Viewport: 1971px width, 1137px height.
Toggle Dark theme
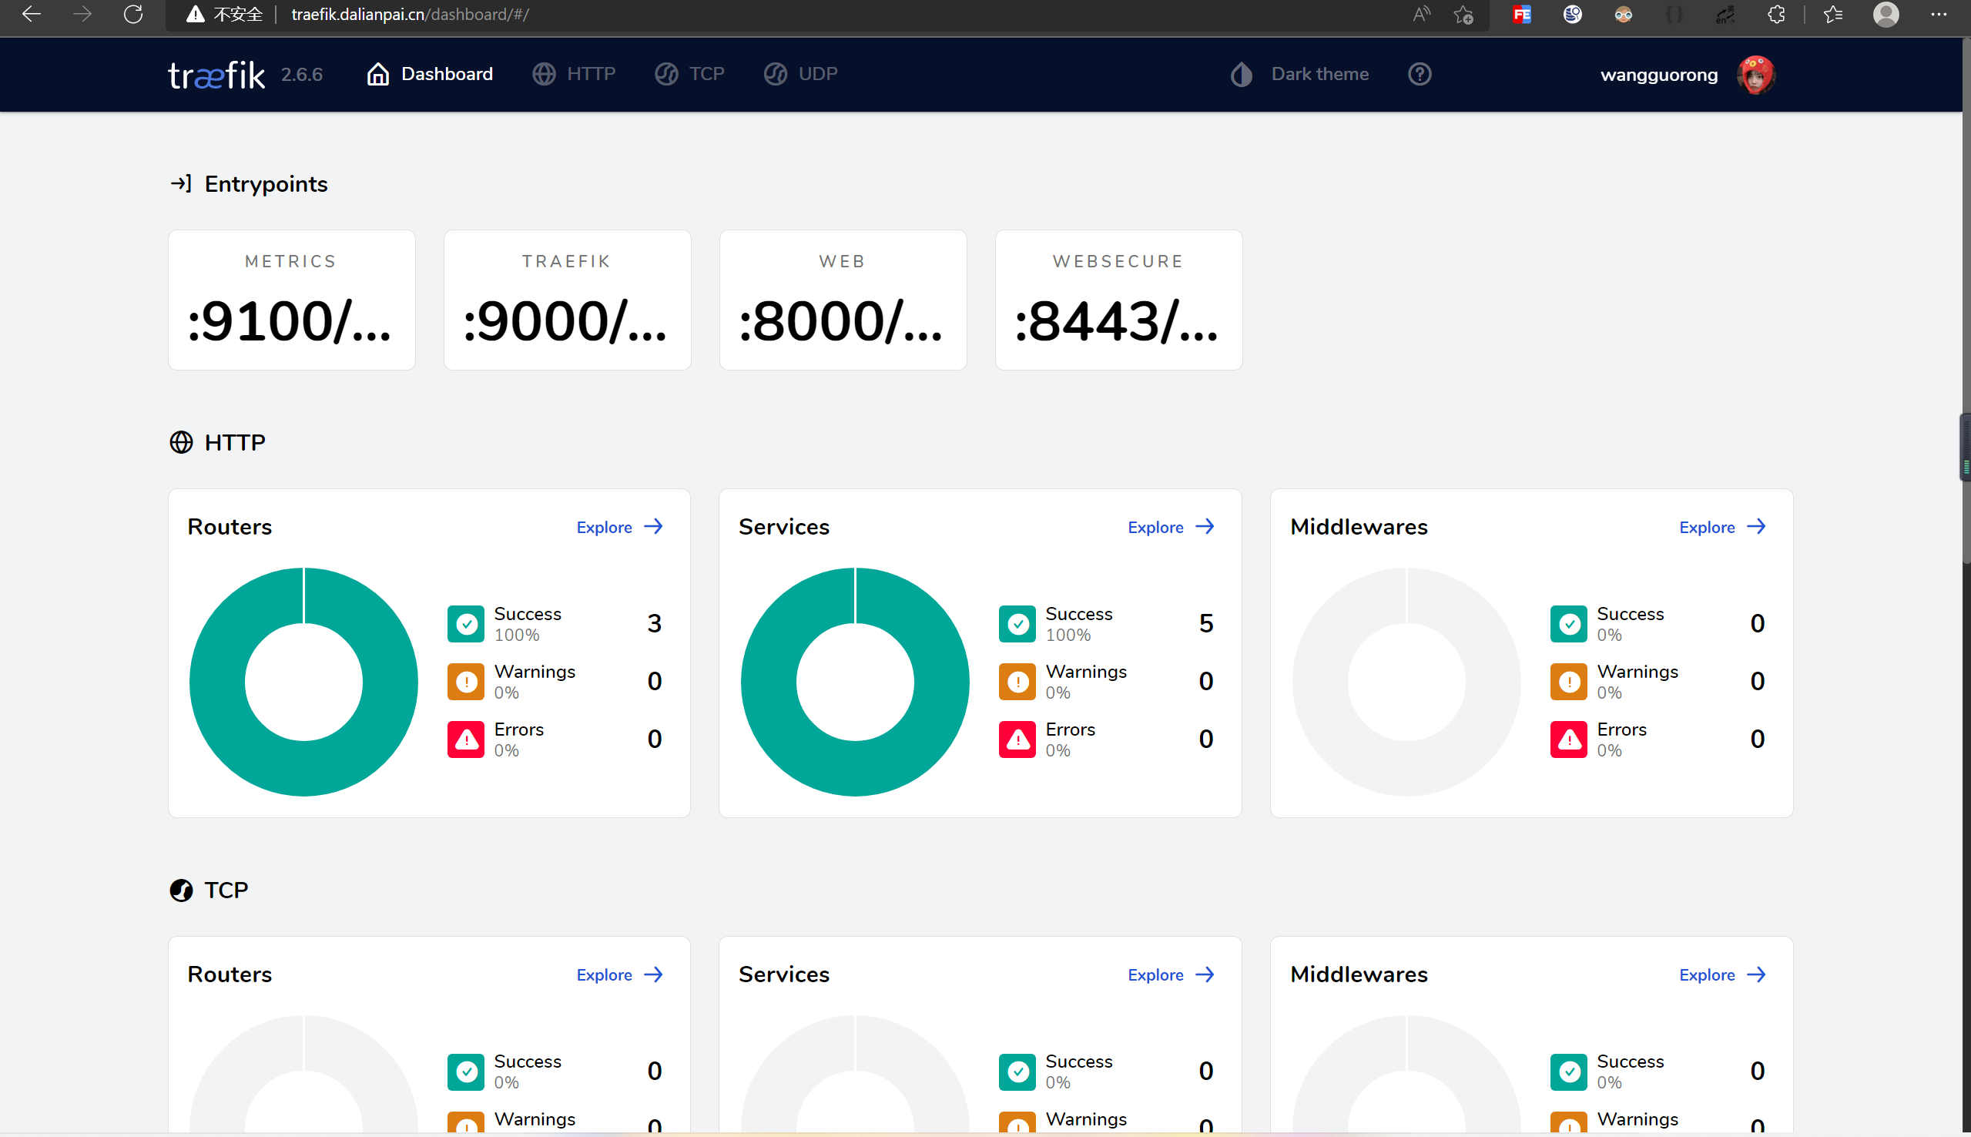[x=1299, y=74]
